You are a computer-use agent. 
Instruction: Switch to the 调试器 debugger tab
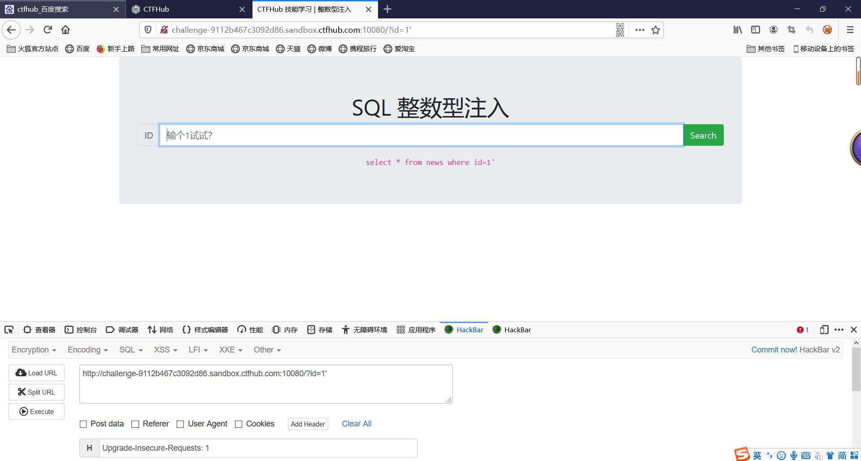click(x=122, y=330)
